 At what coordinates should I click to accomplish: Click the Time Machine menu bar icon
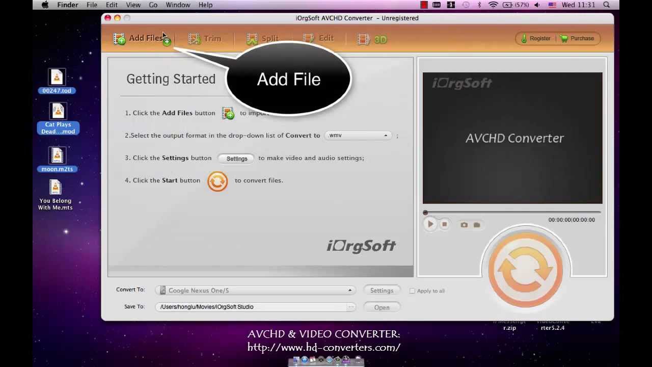pos(466,5)
